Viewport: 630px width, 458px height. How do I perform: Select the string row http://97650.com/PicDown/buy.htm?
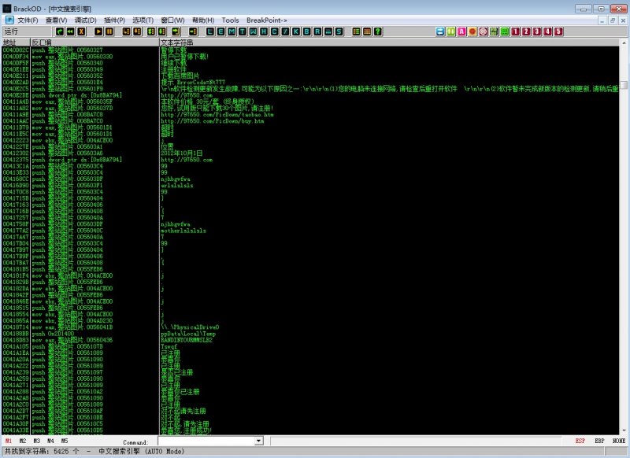(212, 121)
